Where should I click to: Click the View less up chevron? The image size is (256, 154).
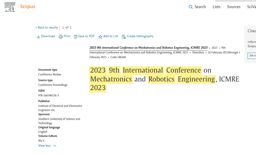tap(55, 146)
